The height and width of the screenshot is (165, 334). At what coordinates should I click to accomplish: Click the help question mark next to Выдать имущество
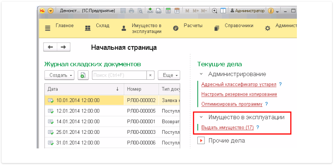tap(258, 127)
